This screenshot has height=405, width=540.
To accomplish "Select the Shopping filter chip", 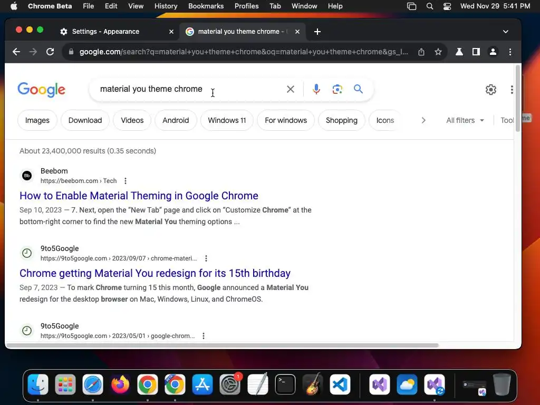I will 342,120.
